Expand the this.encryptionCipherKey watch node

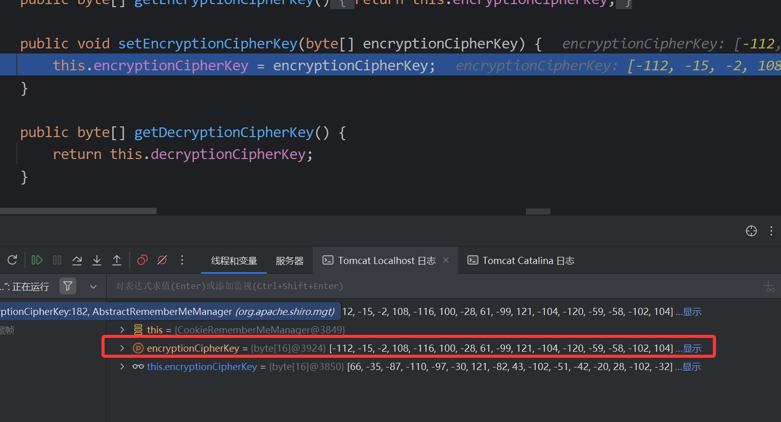pyautogui.click(x=122, y=366)
